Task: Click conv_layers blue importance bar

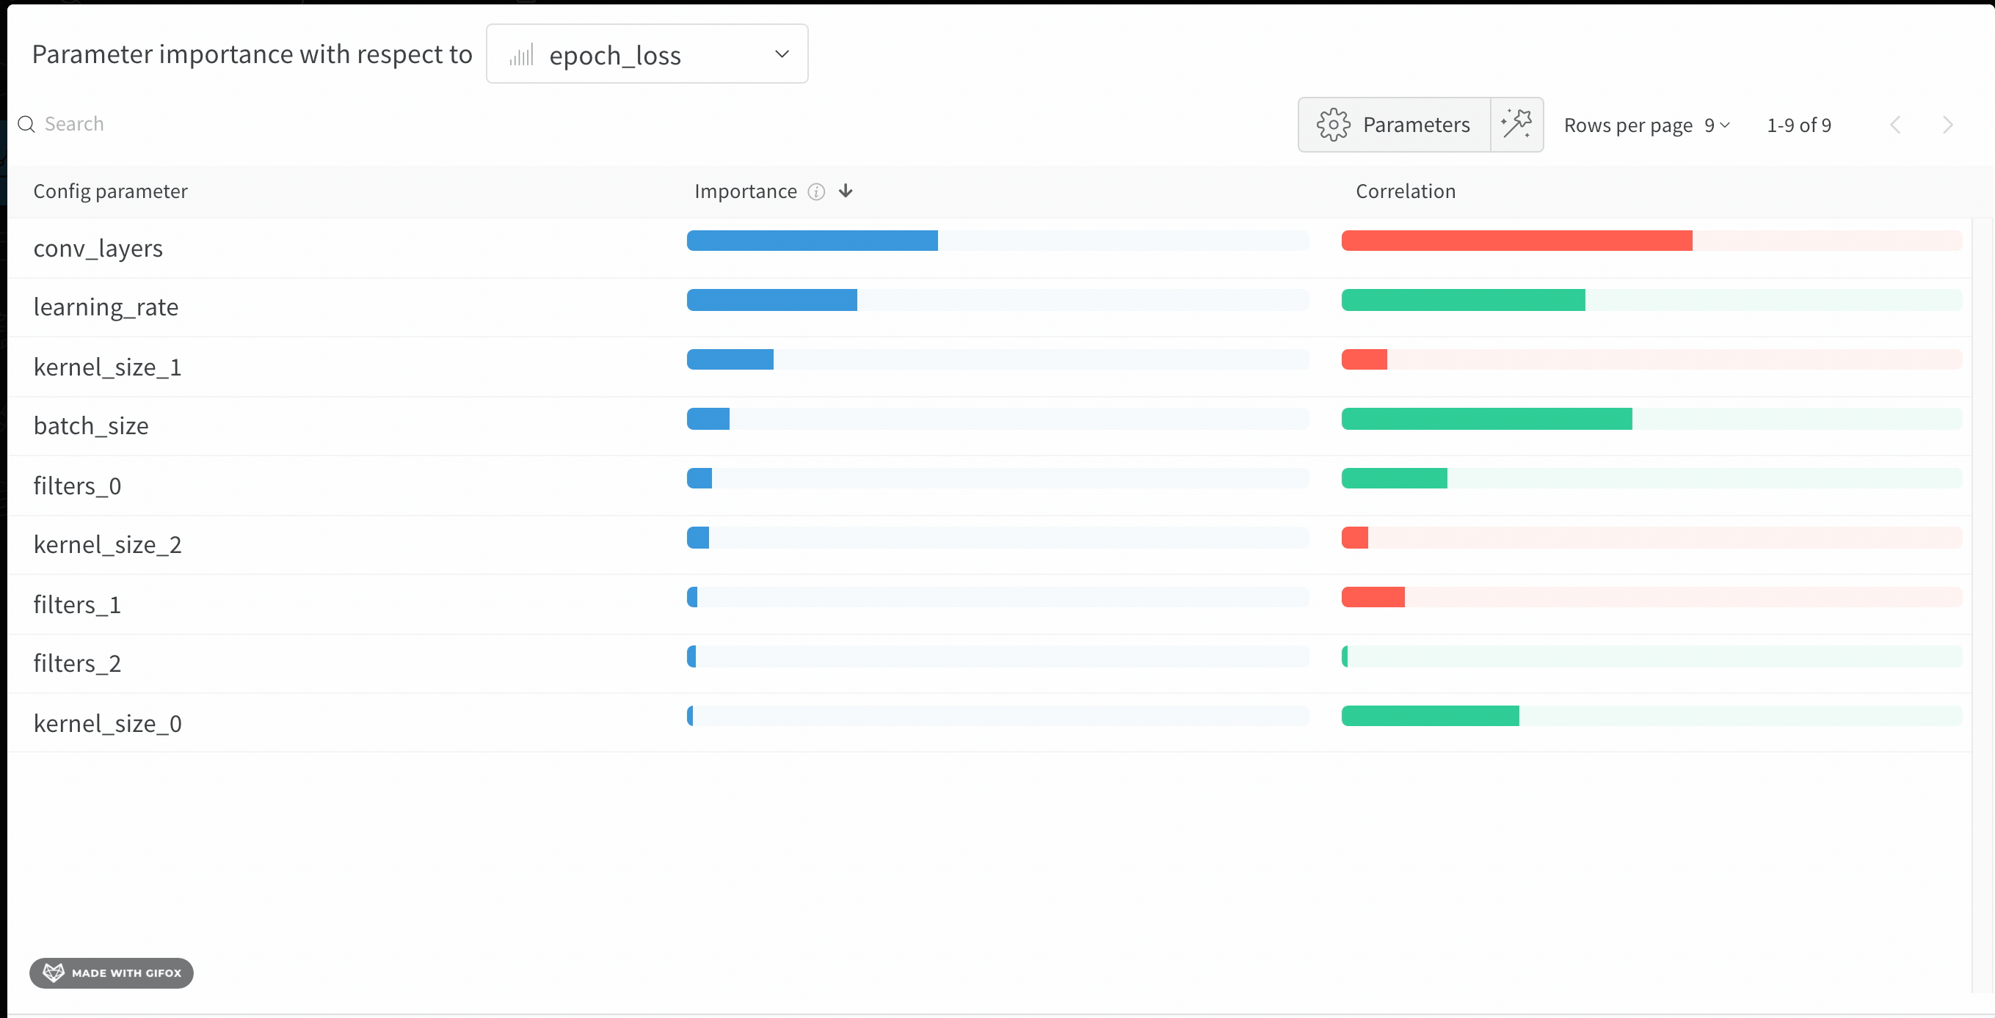Action: (x=812, y=241)
